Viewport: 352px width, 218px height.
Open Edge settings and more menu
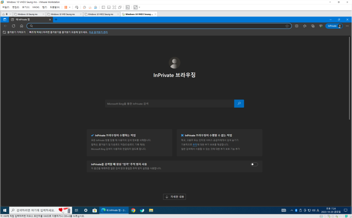click(x=347, y=26)
